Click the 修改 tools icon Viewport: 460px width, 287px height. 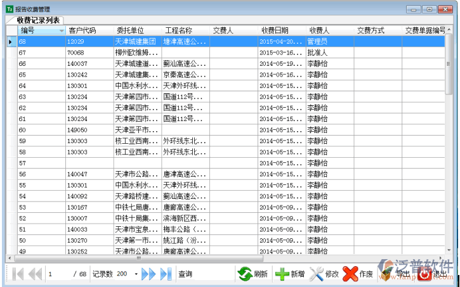316,274
